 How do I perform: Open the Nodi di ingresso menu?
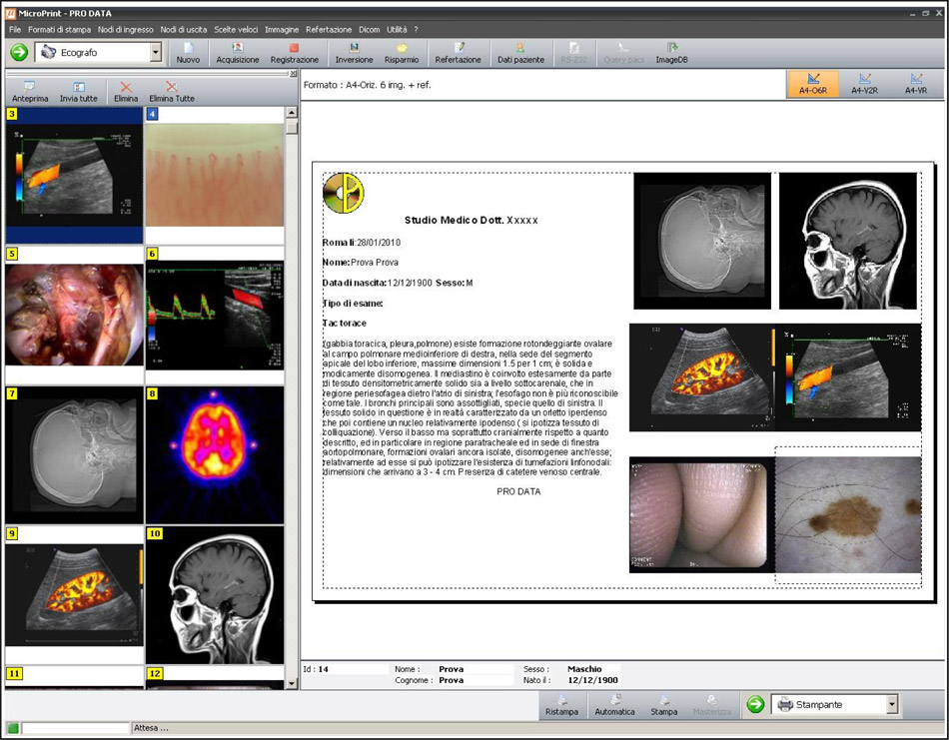click(x=125, y=29)
